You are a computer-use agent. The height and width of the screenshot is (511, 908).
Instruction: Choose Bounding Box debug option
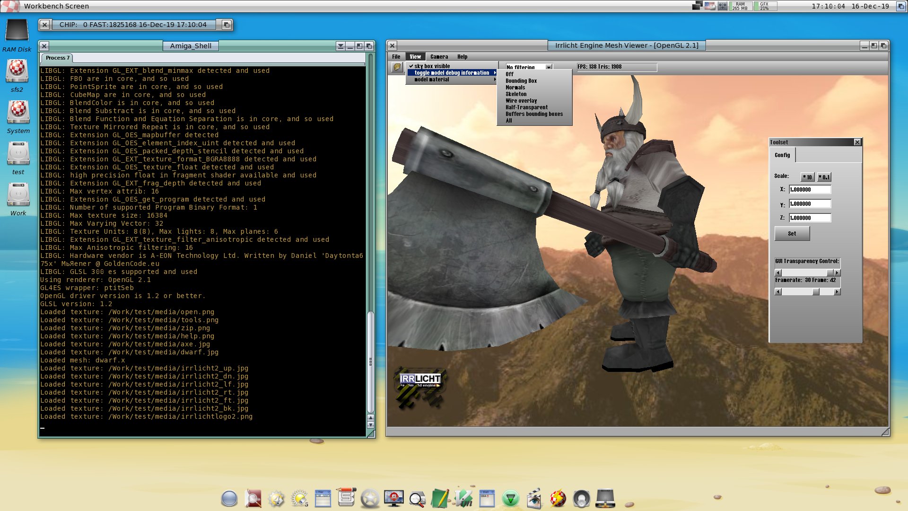tap(534, 81)
